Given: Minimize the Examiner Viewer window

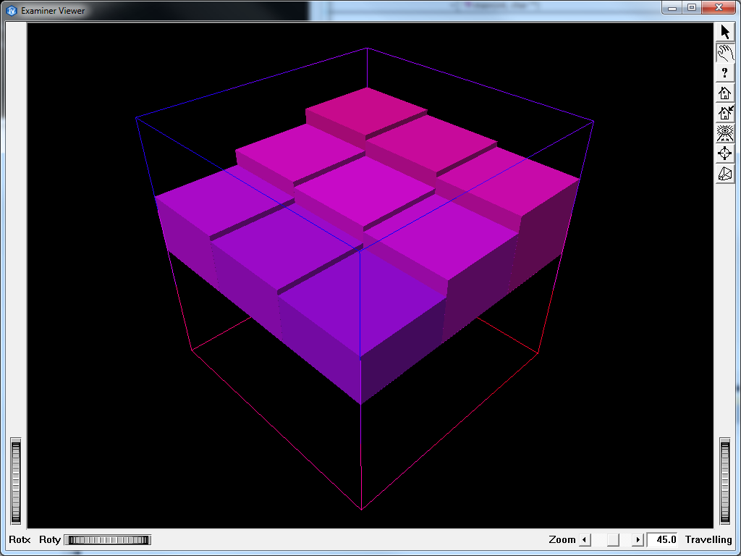Looking at the screenshot, I should pyautogui.click(x=673, y=8).
